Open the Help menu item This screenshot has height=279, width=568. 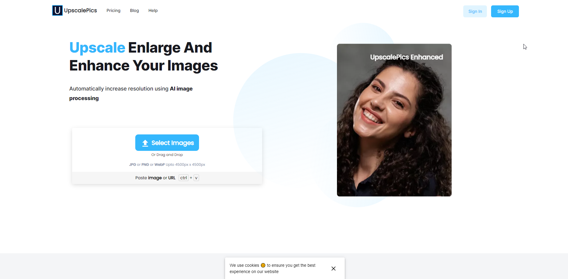point(153,10)
